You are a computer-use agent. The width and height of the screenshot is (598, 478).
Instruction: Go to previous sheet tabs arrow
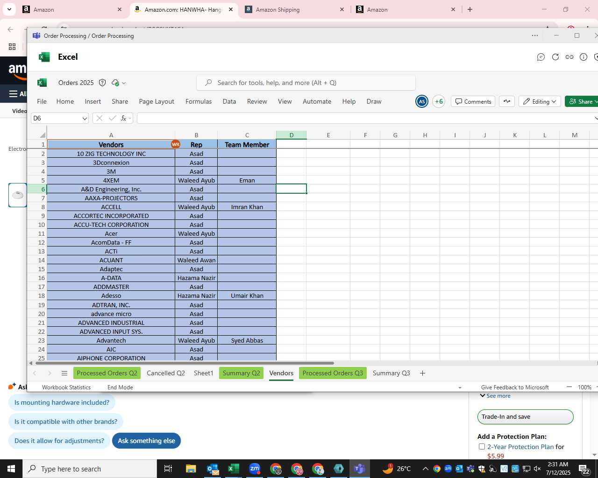pyautogui.click(x=35, y=373)
